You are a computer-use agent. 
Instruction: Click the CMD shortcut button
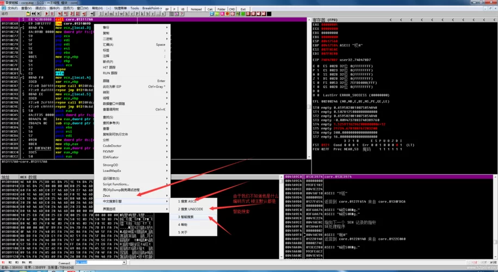coord(232,9)
